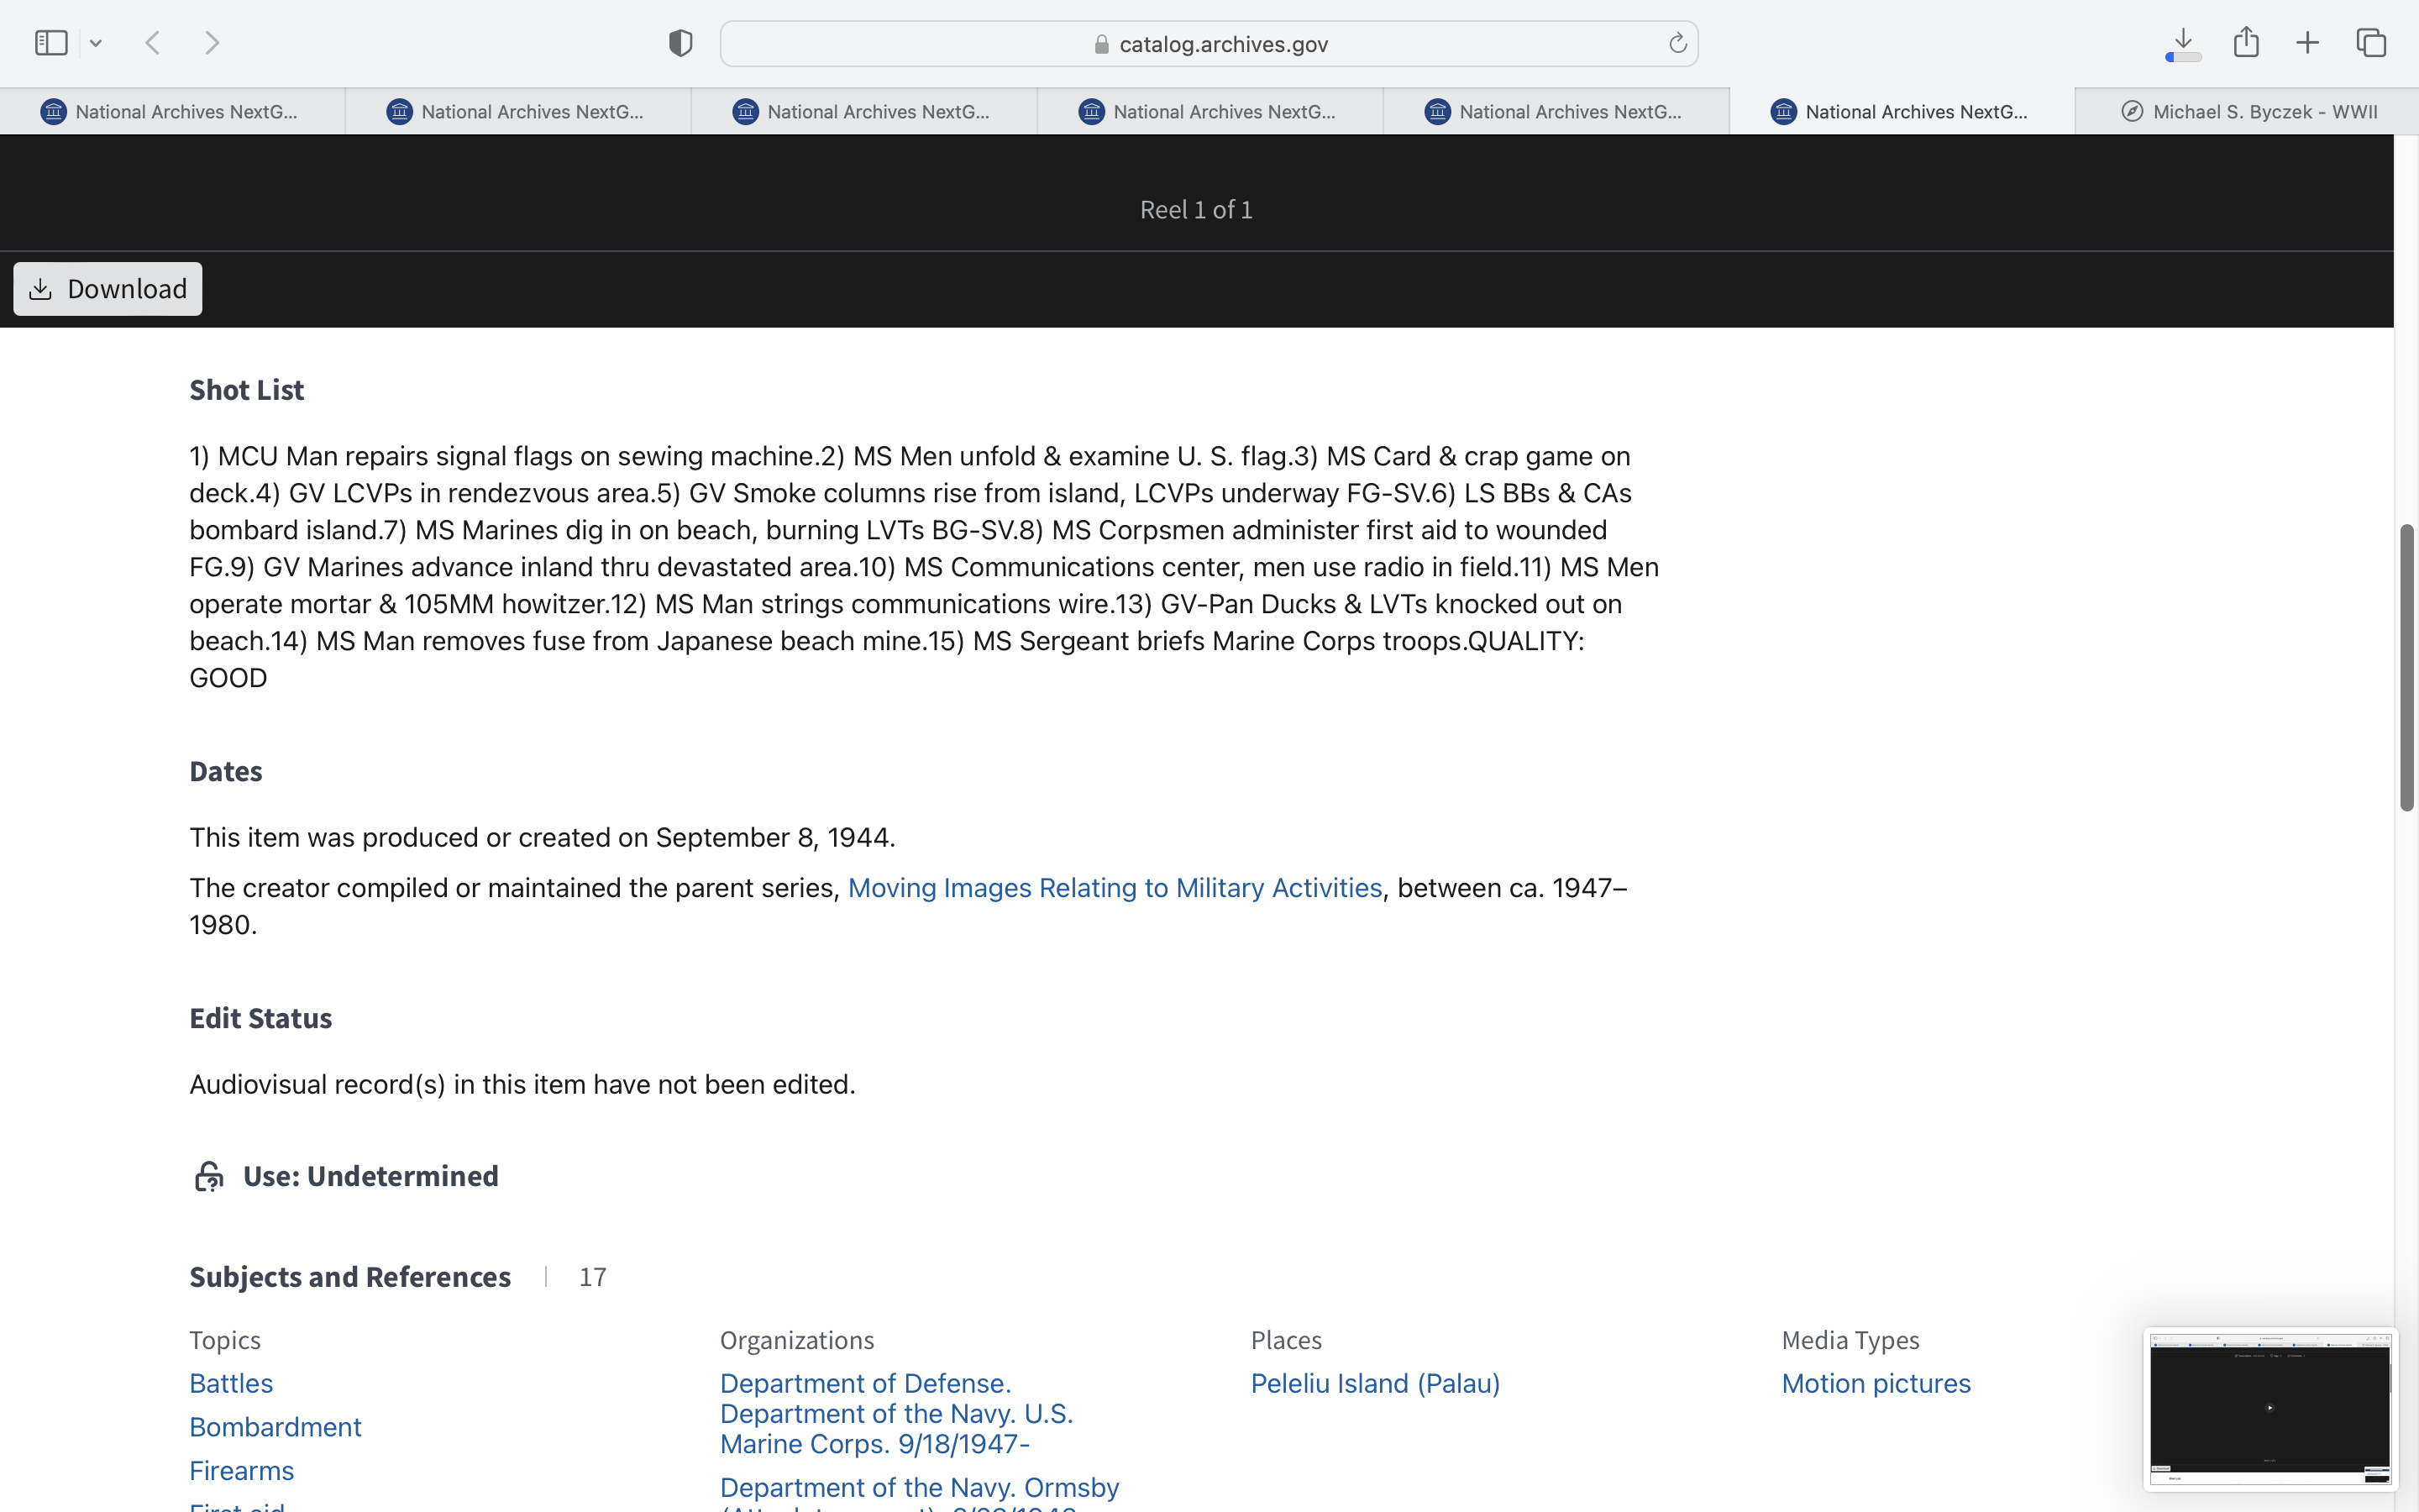Go forward with the forward arrow
Image resolution: width=2419 pixels, height=1512 pixels.
[x=212, y=43]
